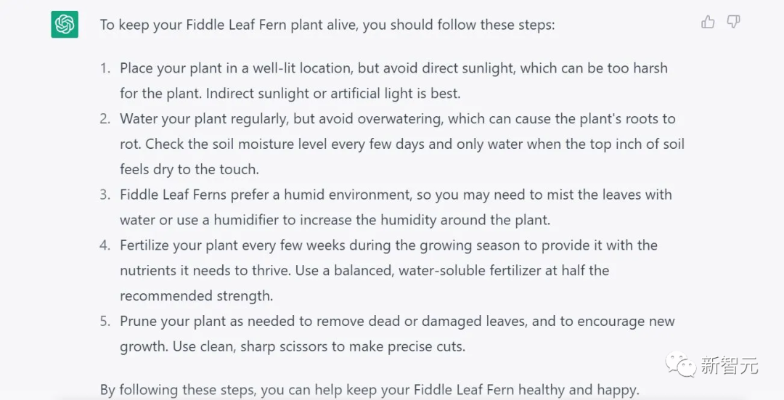Click the 新智元 watermark text
Screen dimensions: 784x400
click(730, 365)
